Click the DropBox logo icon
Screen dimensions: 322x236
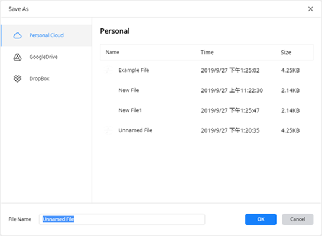pyautogui.click(x=18, y=78)
